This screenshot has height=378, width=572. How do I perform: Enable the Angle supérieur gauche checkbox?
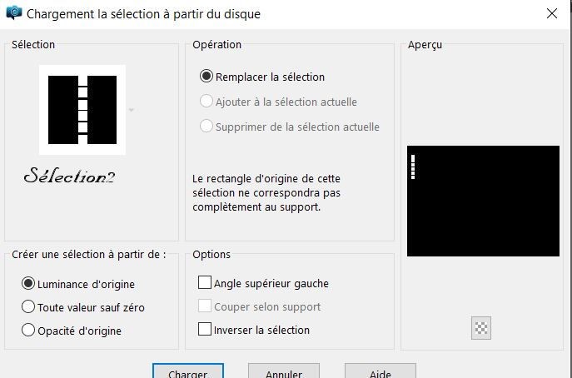(205, 283)
